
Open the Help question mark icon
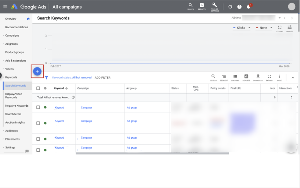239,7
